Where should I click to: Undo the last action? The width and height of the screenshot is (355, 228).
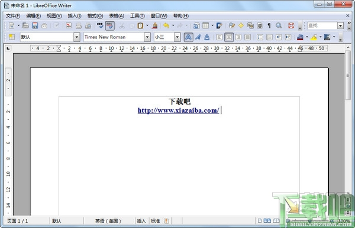click(x=166, y=25)
